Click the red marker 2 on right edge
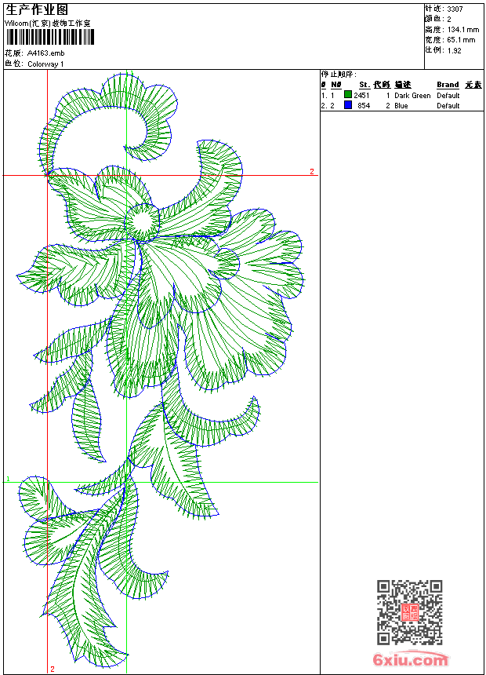The image size is (486, 675). click(311, 171)
